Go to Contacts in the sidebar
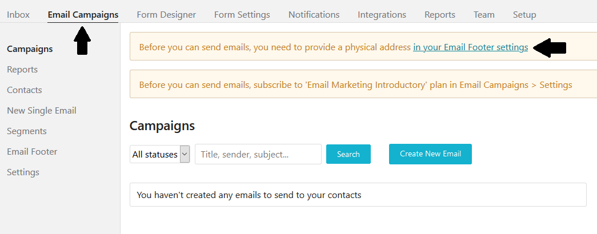 [x=25, y=90]
